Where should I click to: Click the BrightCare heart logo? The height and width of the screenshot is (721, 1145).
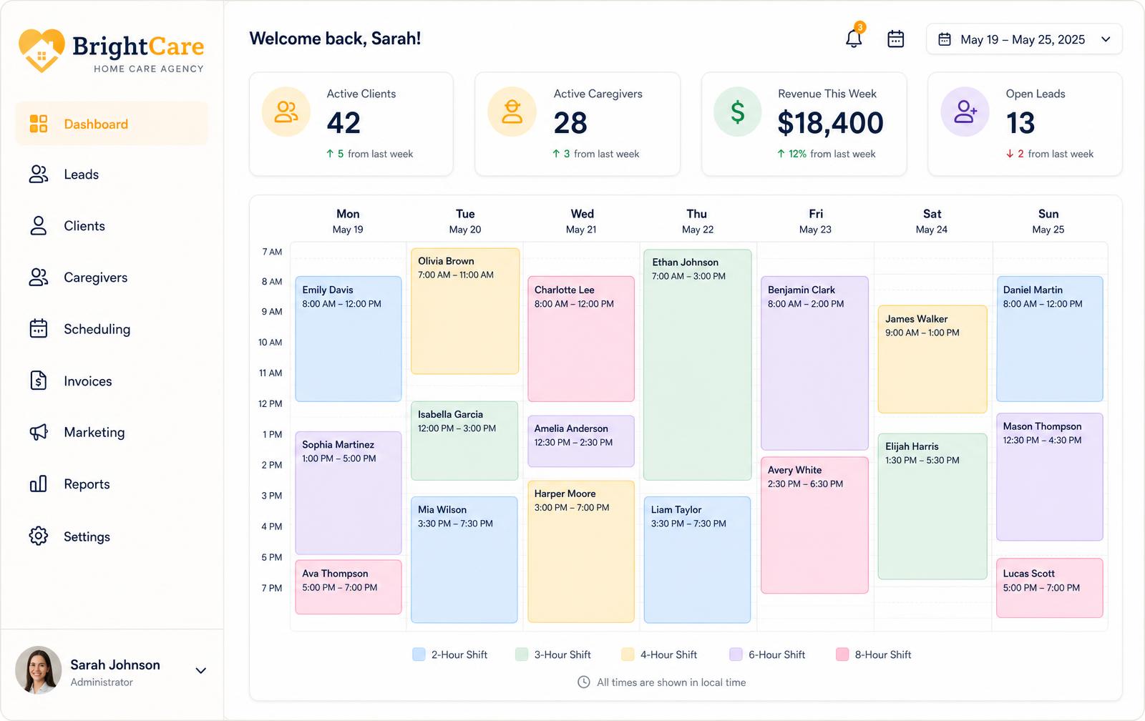[x=42, y=50]
